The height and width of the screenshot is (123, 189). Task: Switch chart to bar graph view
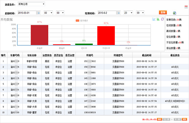click(x=158, y=19)
